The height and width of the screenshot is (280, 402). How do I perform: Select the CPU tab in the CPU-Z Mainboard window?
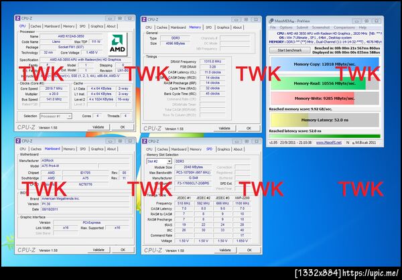coord(23,149)
